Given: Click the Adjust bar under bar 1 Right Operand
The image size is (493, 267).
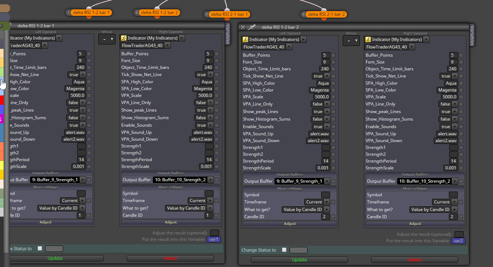Looking at the screenshot, I should [x=171, y=222].
